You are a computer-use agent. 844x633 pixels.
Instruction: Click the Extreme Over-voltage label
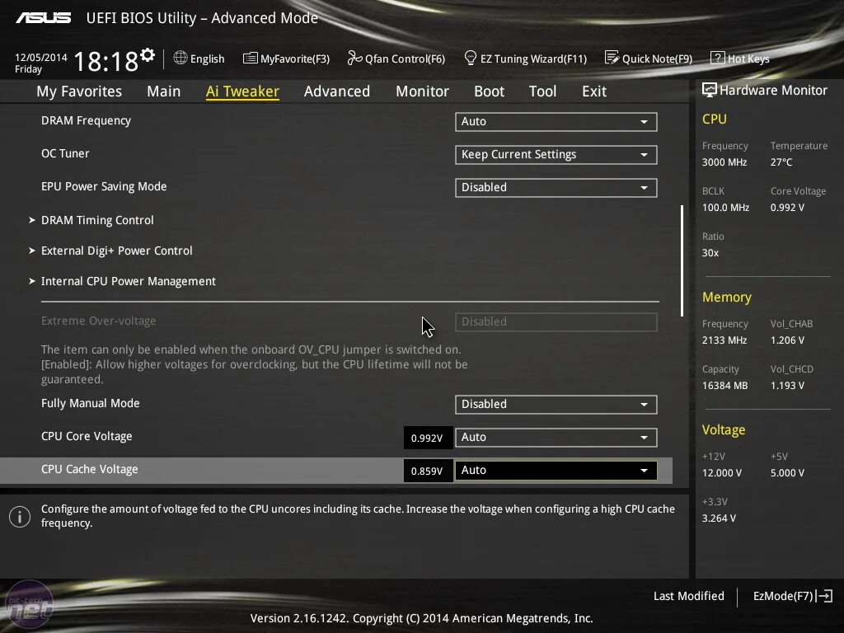[99, 321]
